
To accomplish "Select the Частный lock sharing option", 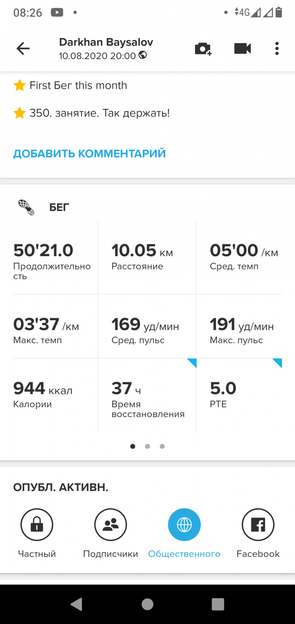I will pyautogui.click(x=37, y=525).
